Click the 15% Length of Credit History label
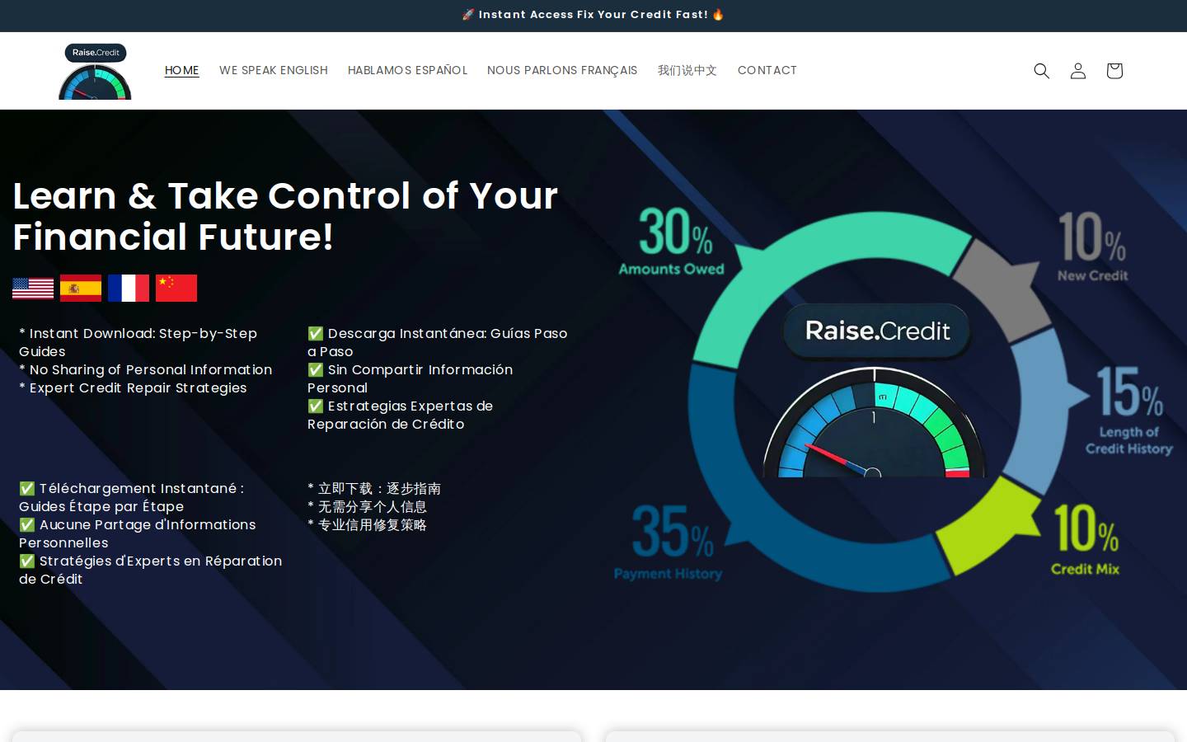The image size is (1187, 742). (1128, 411)
